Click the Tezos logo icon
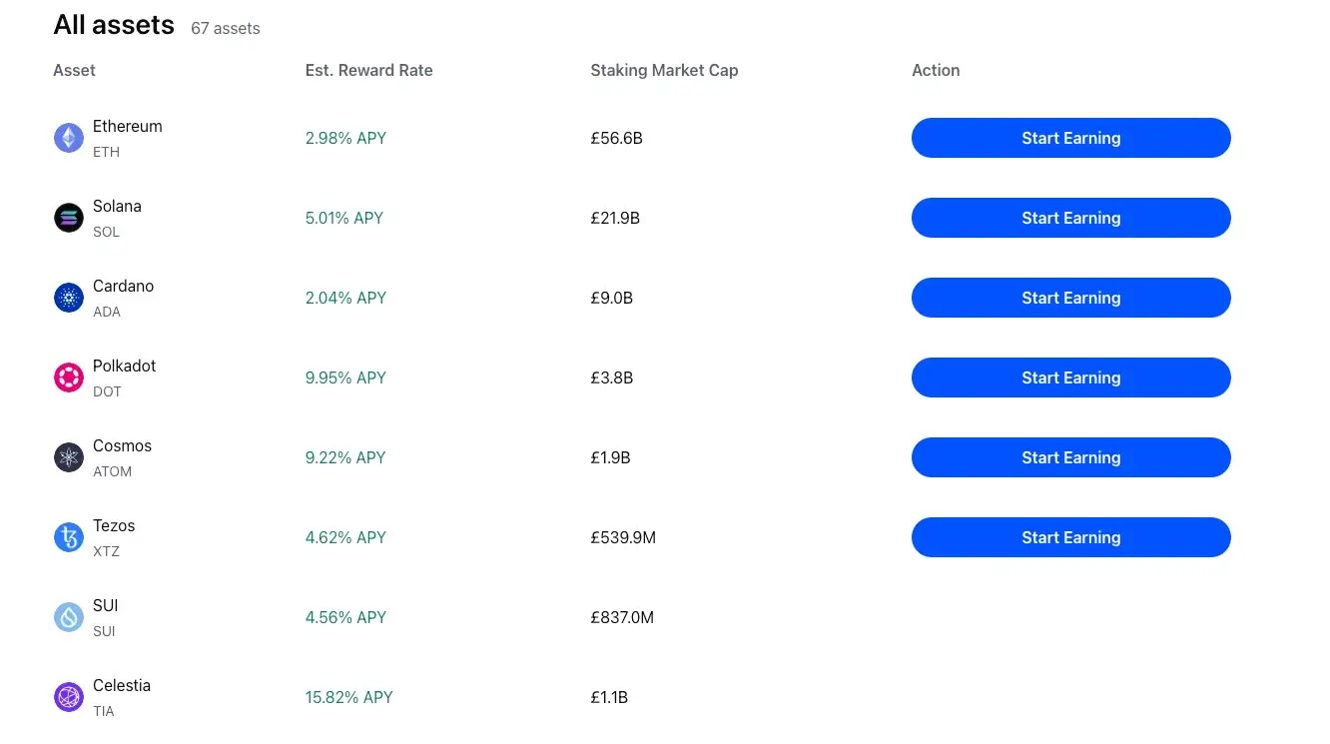The image size is (1330, 744). click(x=68, y=536)
